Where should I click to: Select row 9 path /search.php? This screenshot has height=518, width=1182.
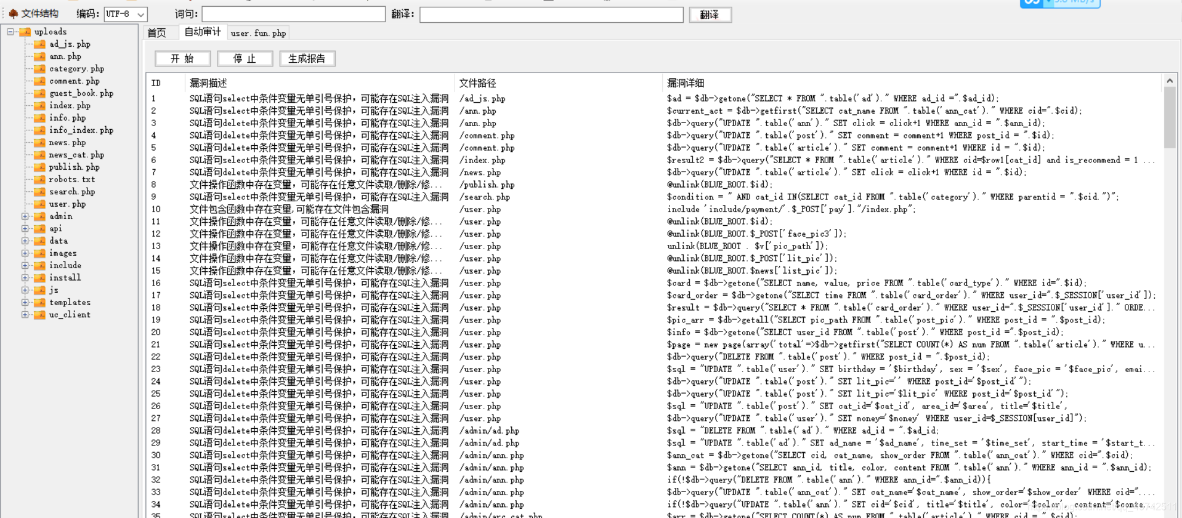[485, 197]
